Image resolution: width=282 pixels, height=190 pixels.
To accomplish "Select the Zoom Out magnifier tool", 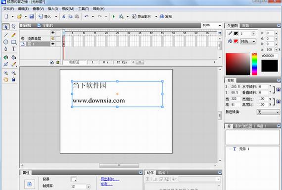I will point(14,73).
